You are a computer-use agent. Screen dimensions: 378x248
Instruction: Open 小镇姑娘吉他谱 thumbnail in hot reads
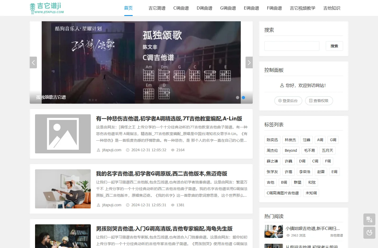click(x=274, y=231)
